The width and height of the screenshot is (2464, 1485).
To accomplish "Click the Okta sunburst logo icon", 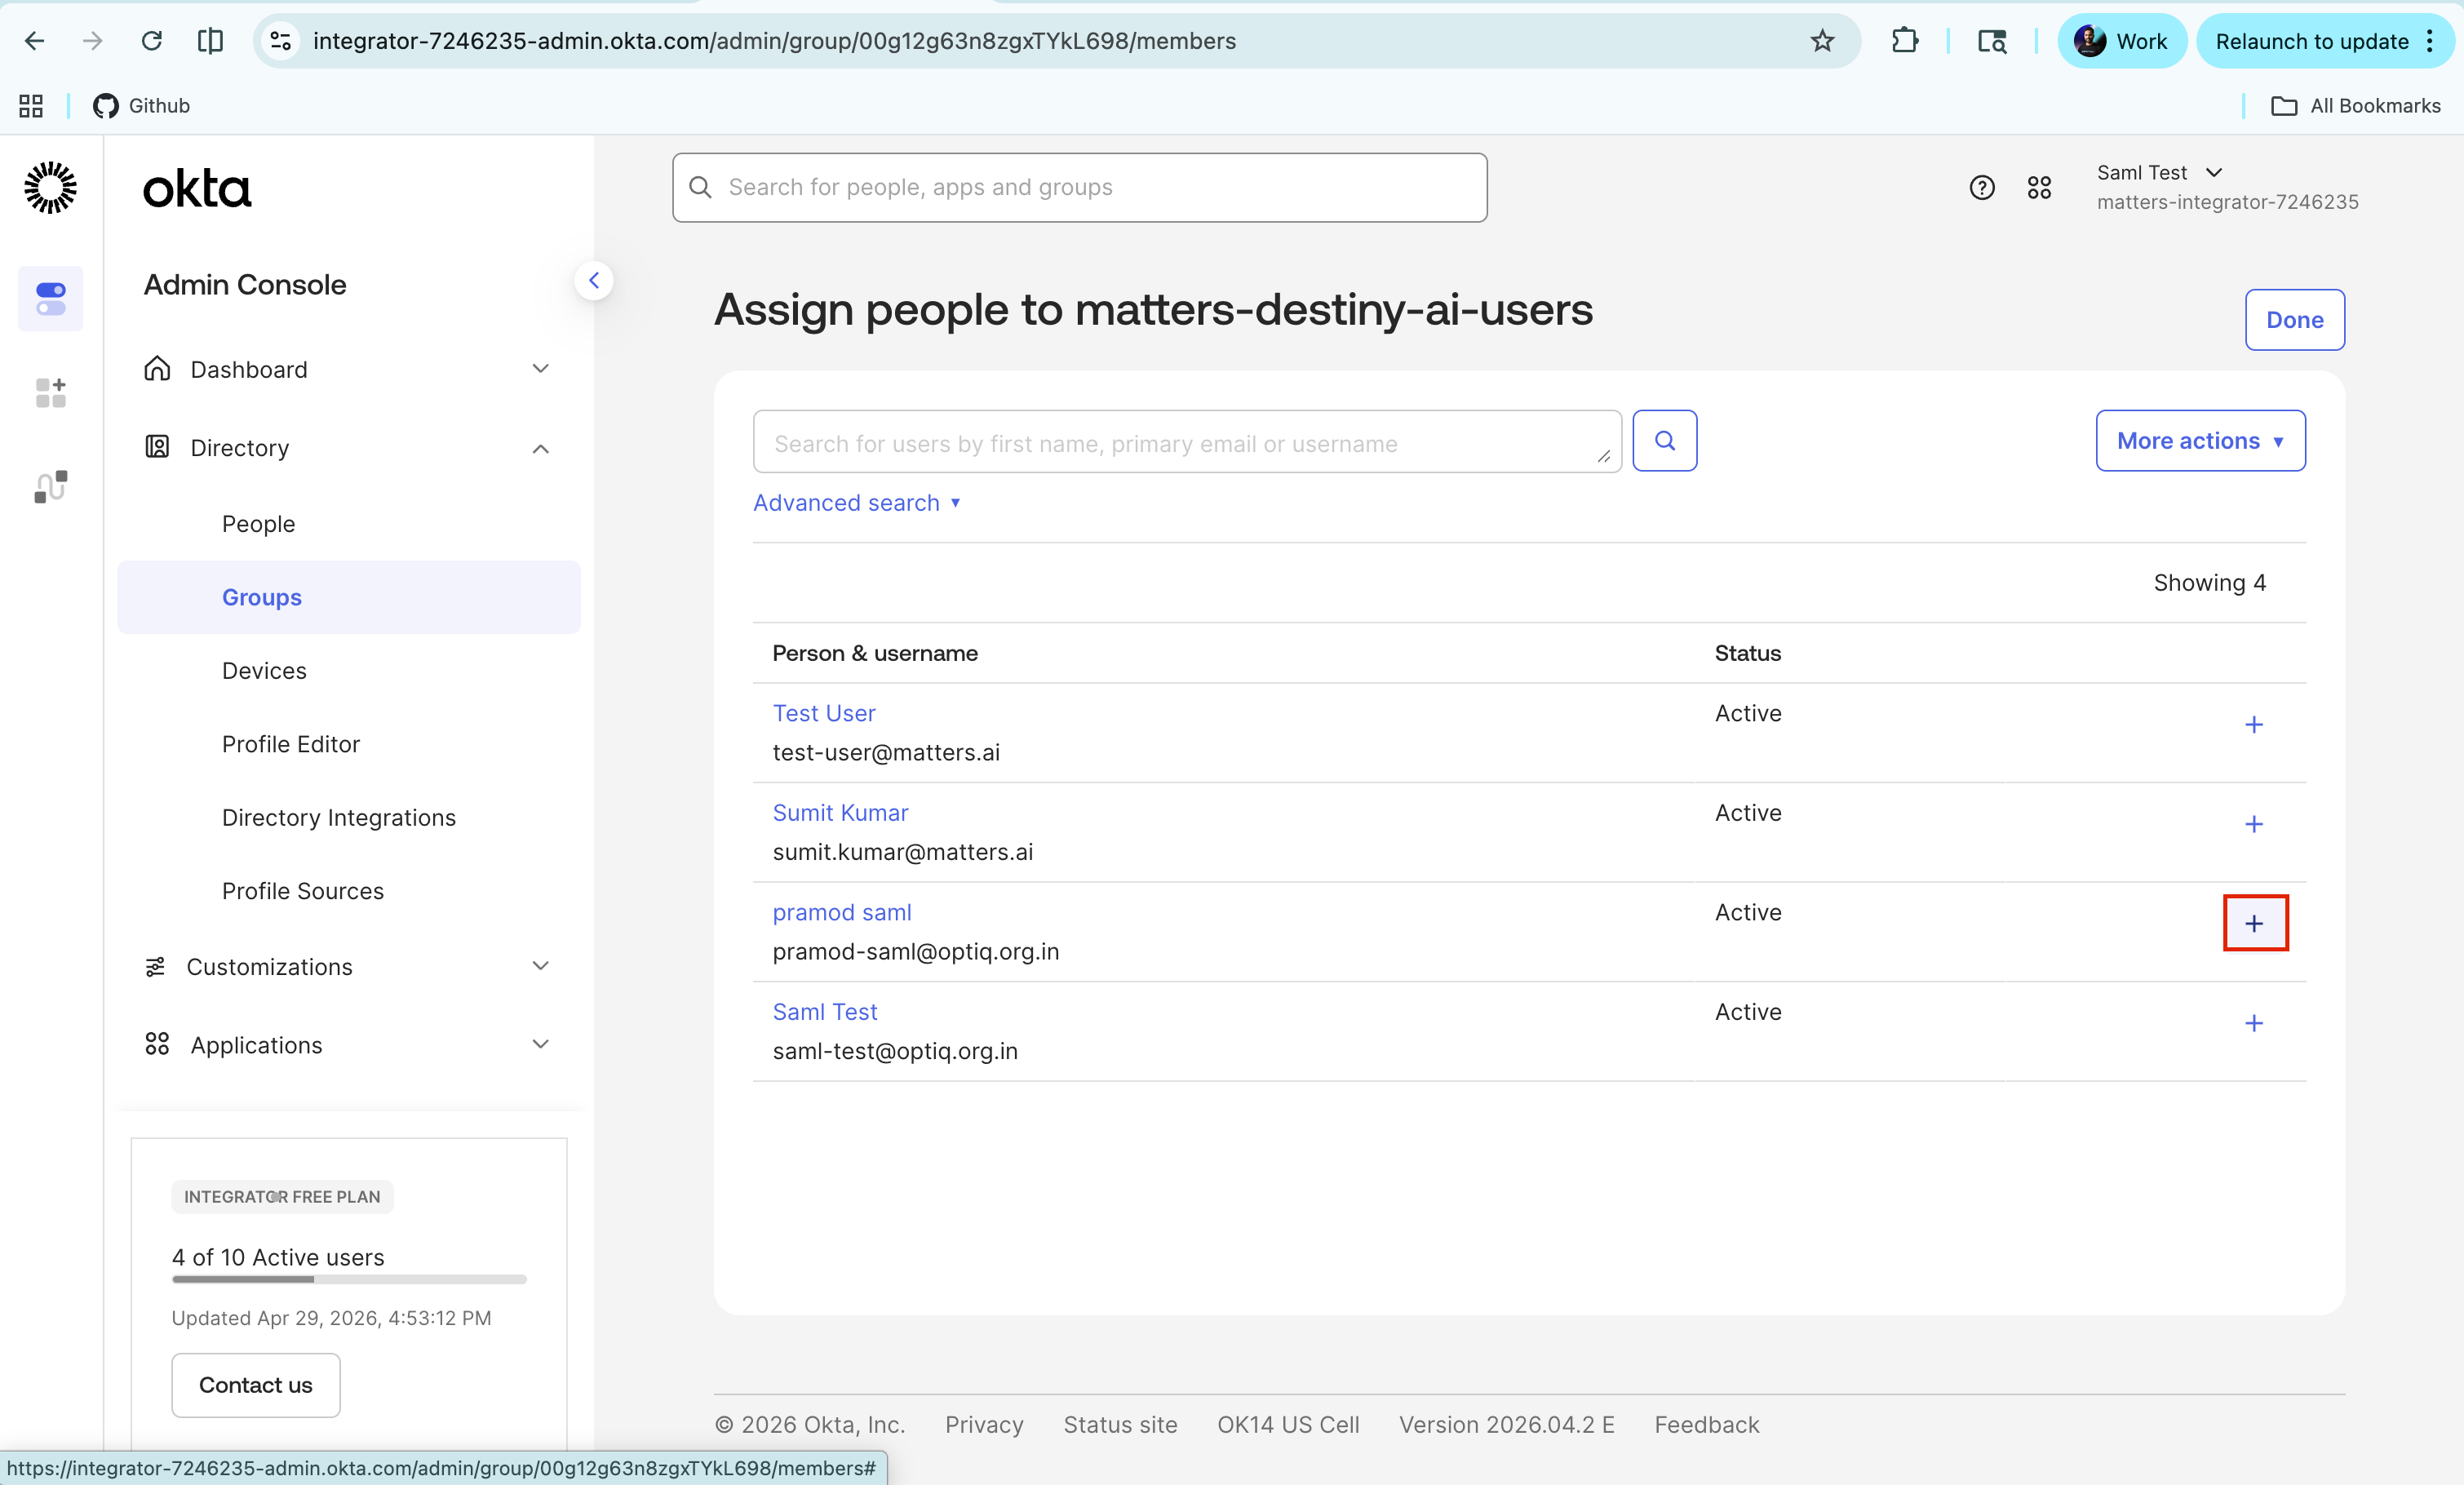I will [50, 188].
